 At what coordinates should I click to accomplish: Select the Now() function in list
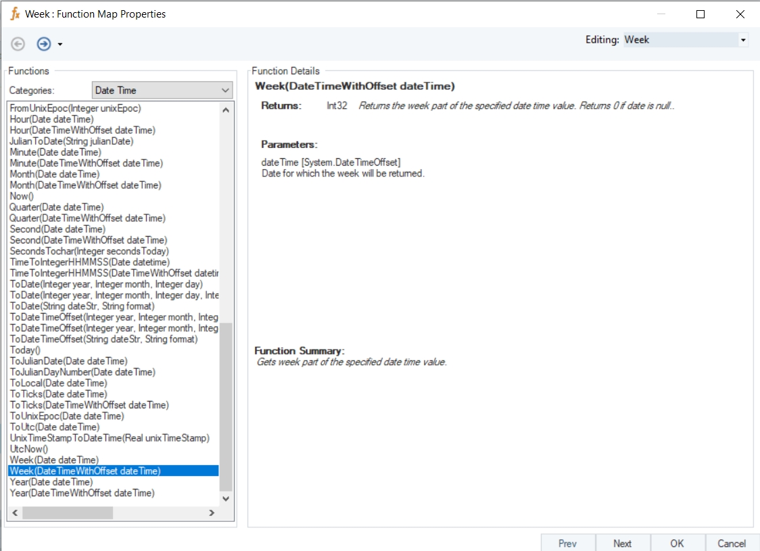[22, 196]
